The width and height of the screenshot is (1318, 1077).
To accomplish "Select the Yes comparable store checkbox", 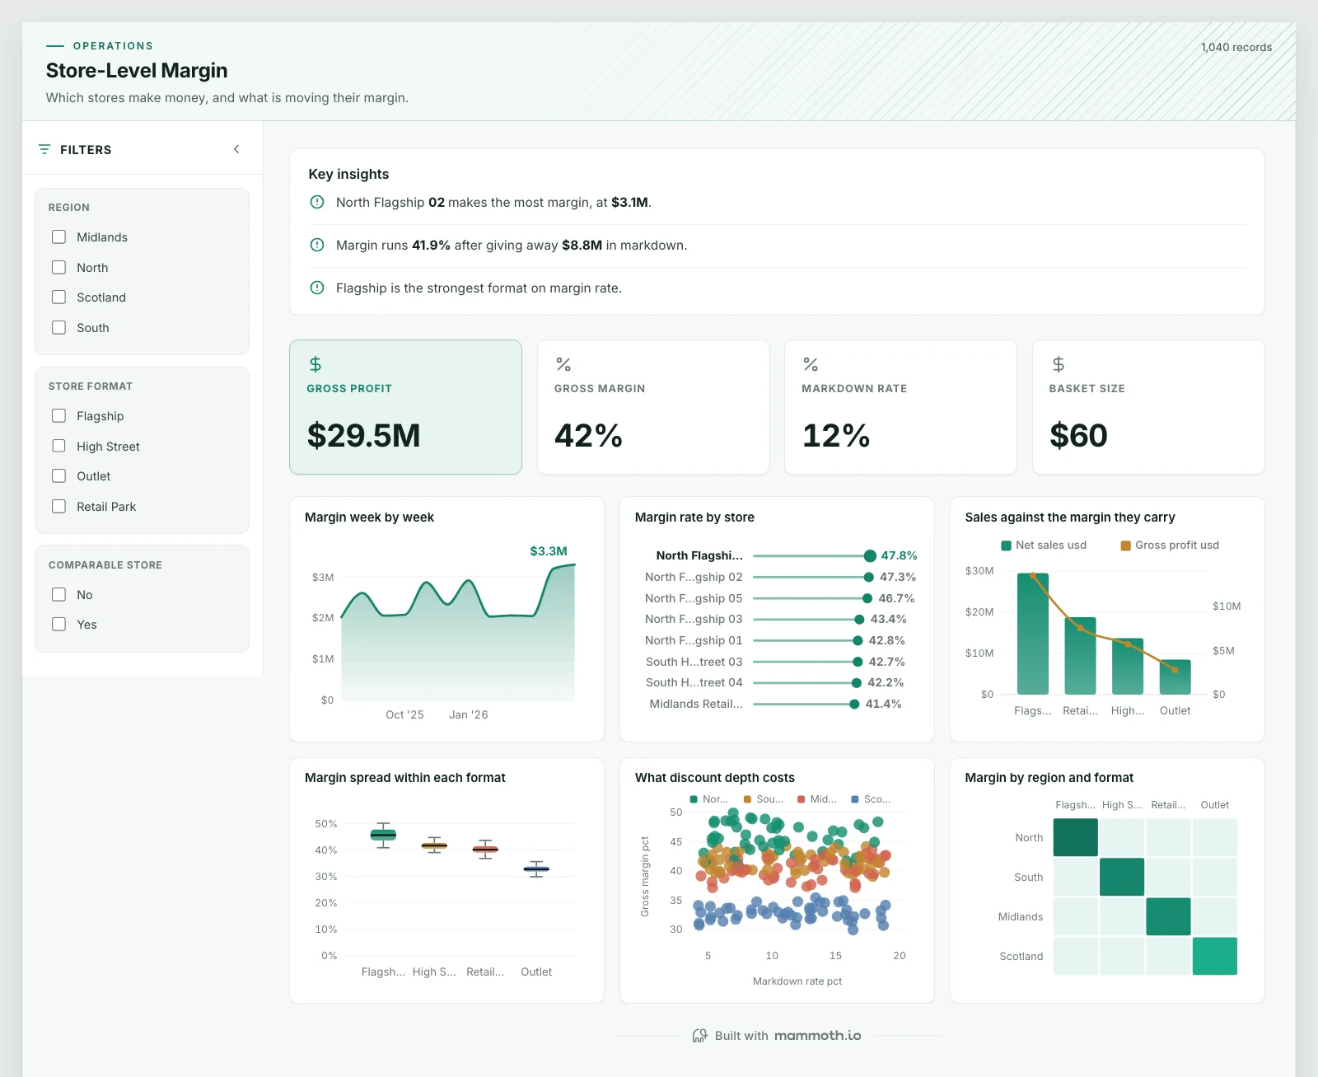I will coord(59,625).
